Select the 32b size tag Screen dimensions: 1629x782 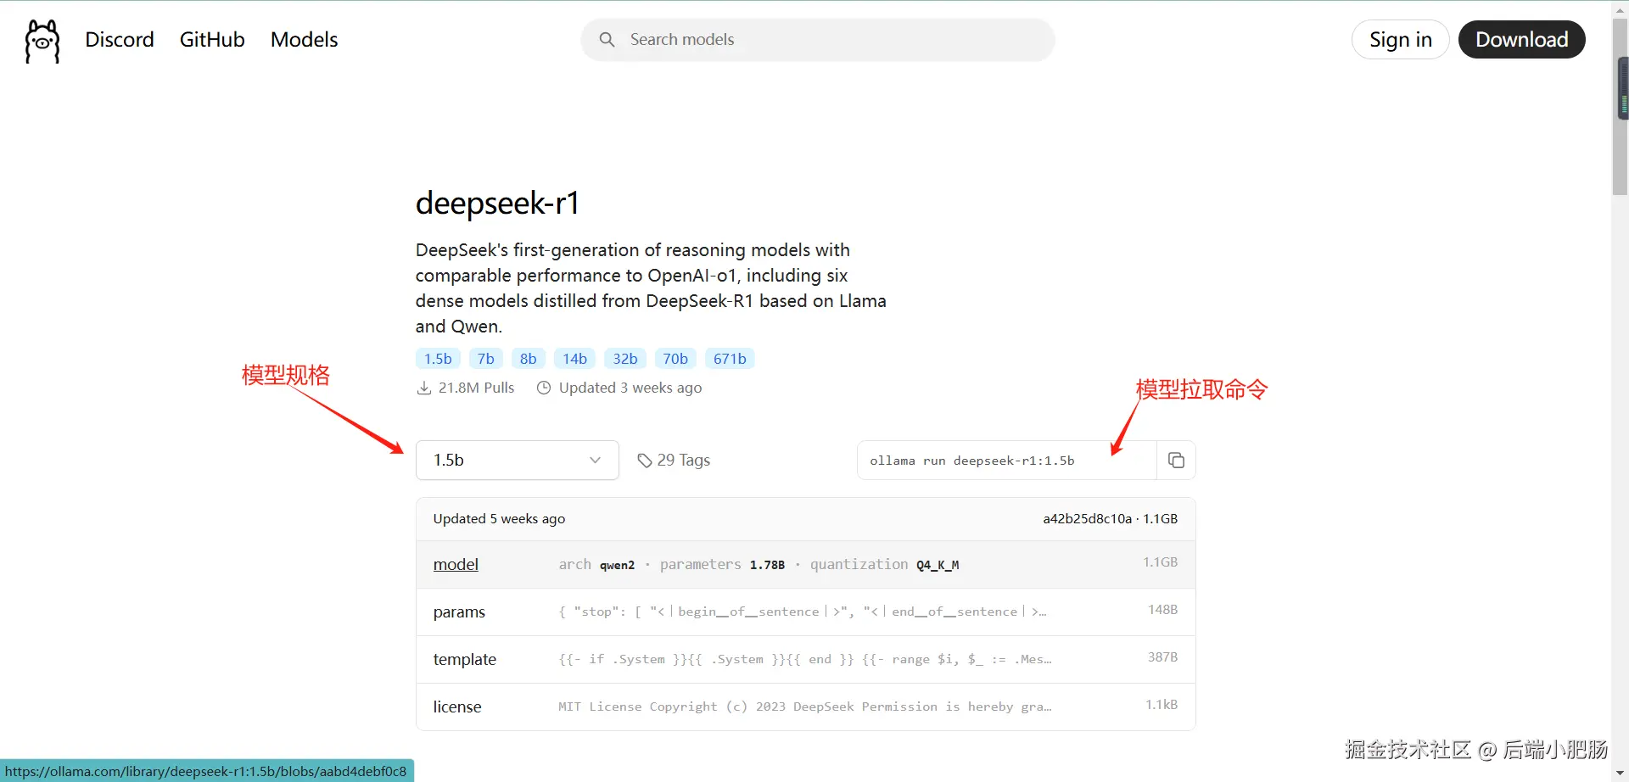click(625, 359)
